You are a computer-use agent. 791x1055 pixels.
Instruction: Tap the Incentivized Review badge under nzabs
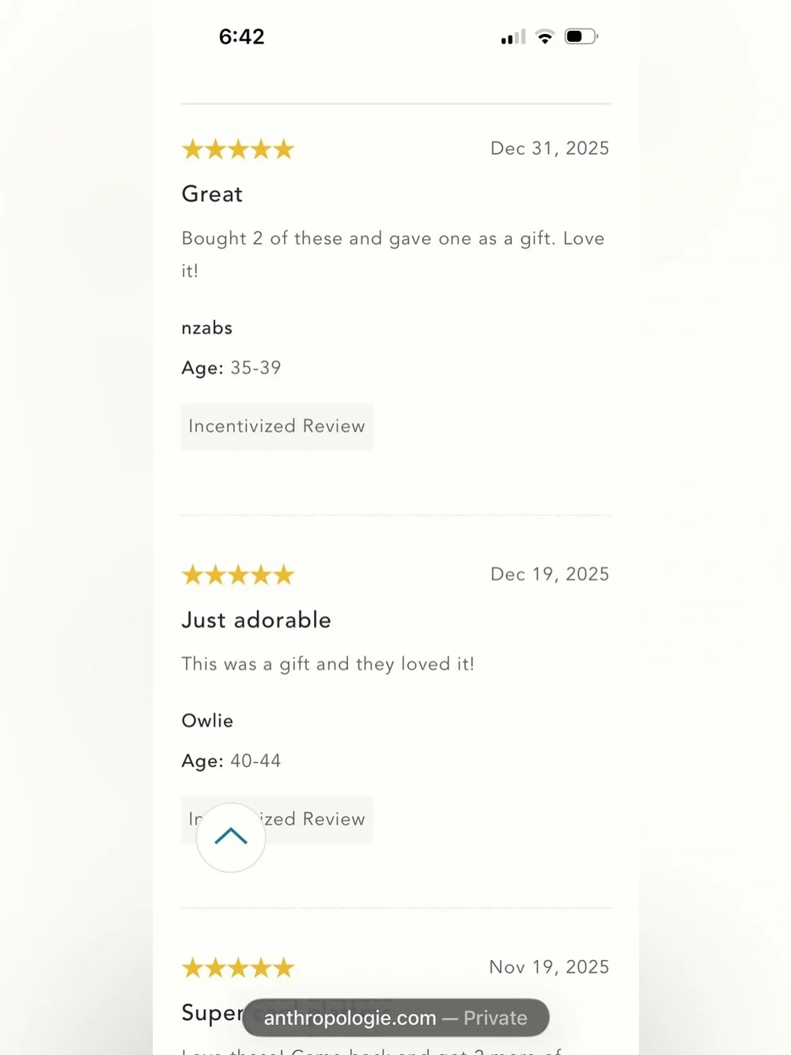[x=277, y=427]
